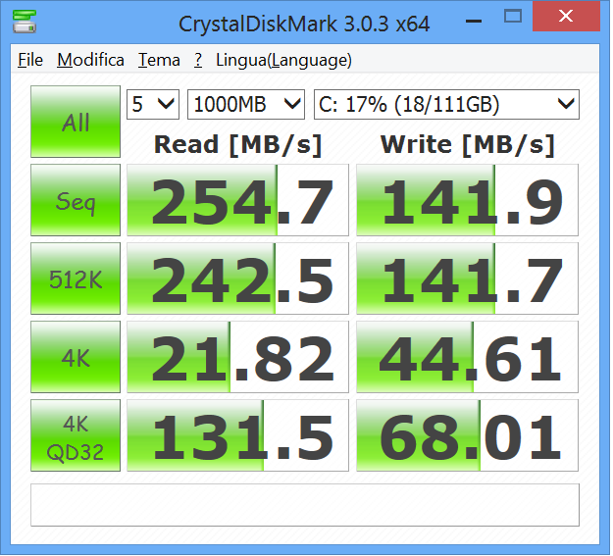Open the ? help menu
Screen dimensions: 613x556
[x=198, y=60]
